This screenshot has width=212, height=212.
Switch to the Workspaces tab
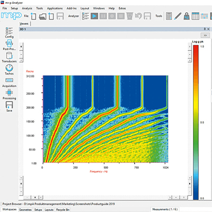coord(10,209)
